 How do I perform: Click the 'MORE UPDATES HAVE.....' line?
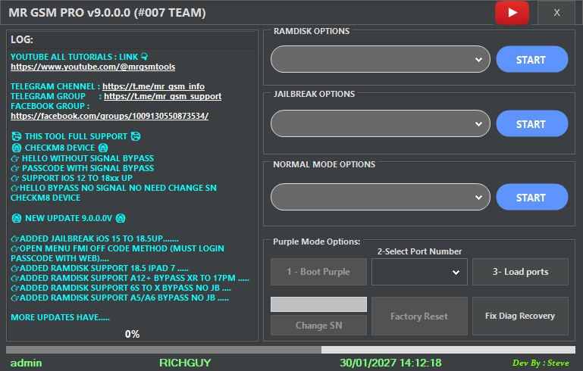[x=60, y=317]
